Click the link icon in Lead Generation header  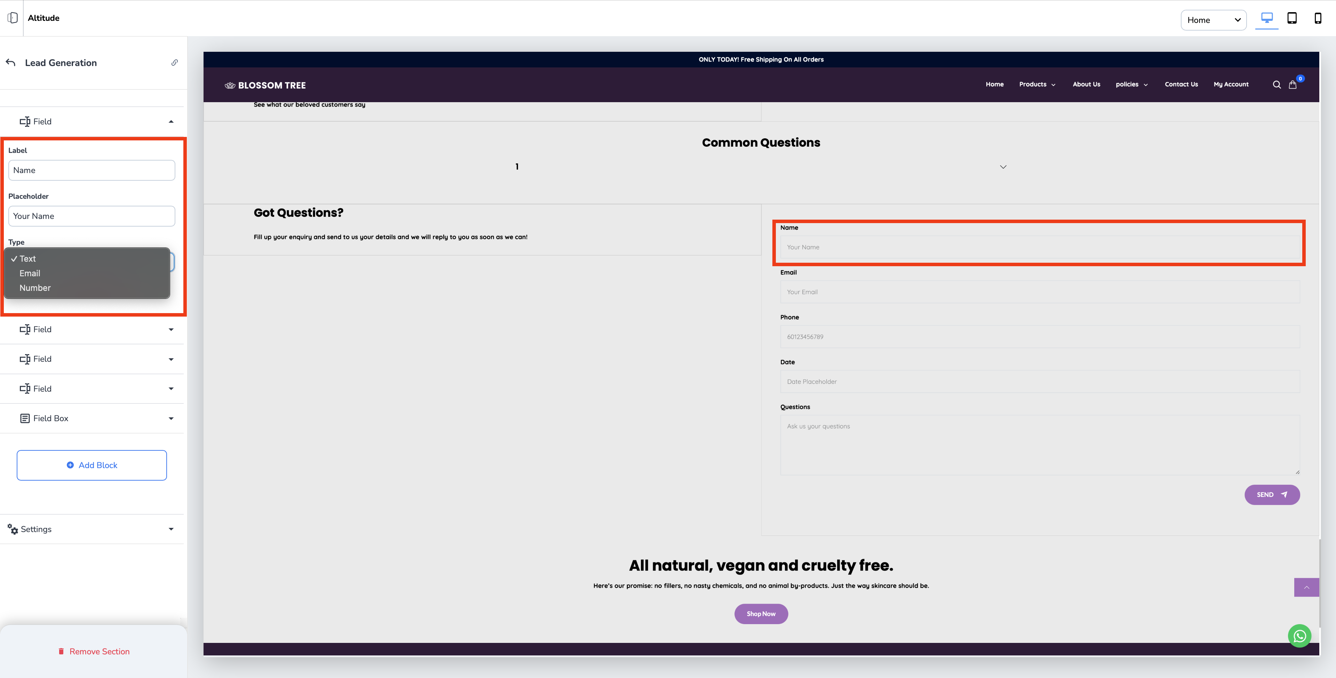pyautogui.click(x=175, y=63)
